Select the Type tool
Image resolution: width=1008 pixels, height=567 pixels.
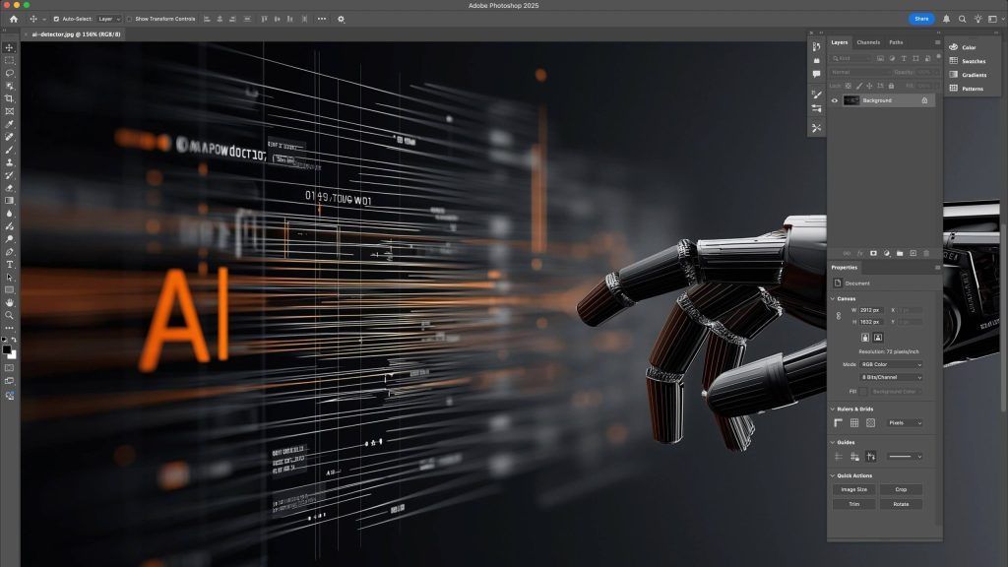(8, 263)
